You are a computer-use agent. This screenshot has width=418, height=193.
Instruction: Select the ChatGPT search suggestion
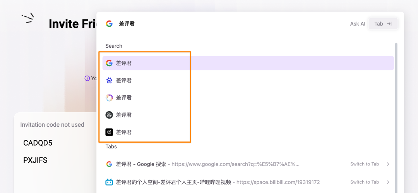(x=248, y=115)
